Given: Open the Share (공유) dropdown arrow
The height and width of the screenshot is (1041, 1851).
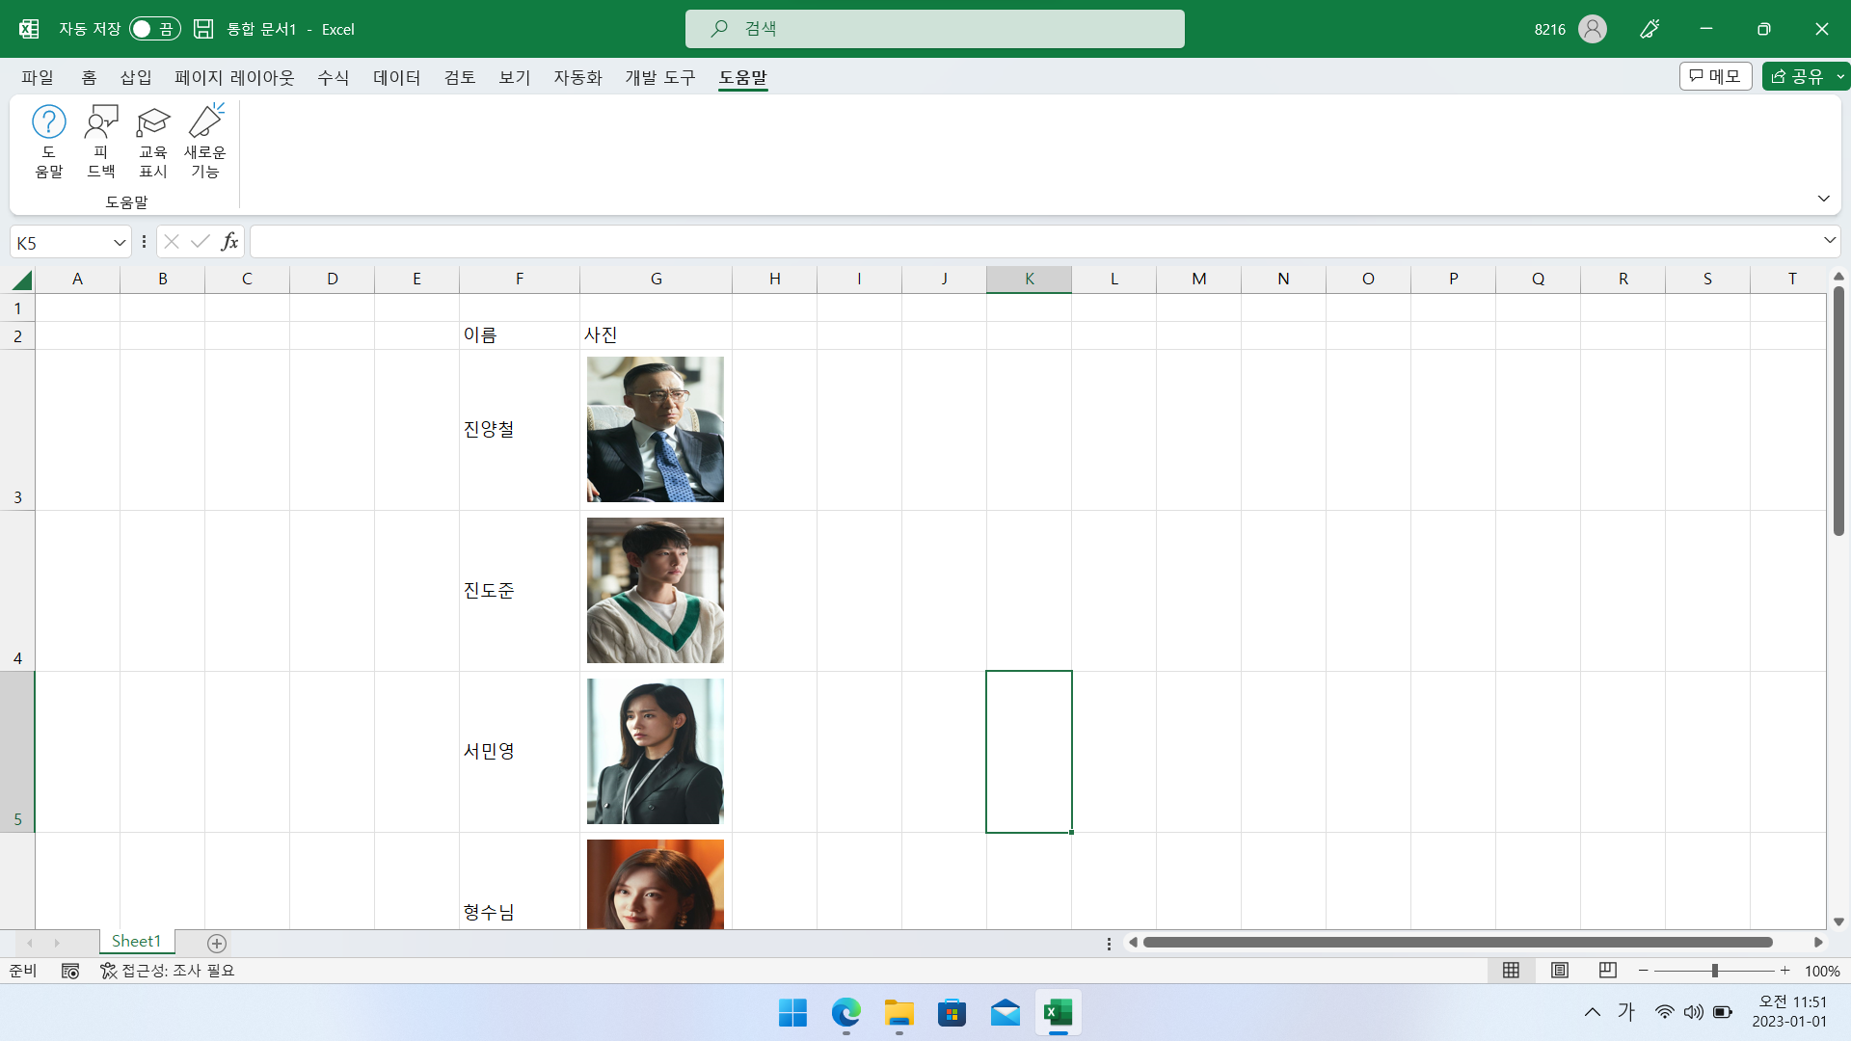Looking at the screenshot, I should pos(1839,76).
